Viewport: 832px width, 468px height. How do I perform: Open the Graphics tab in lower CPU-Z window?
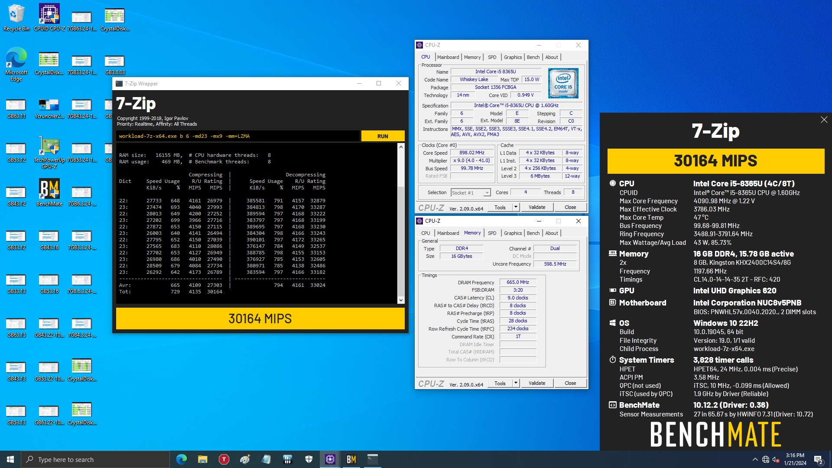point(513,233)
